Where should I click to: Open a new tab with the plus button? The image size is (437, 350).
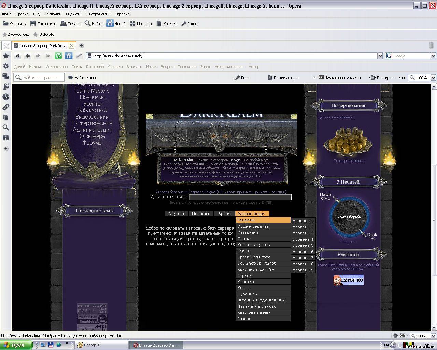click(81, 45)
